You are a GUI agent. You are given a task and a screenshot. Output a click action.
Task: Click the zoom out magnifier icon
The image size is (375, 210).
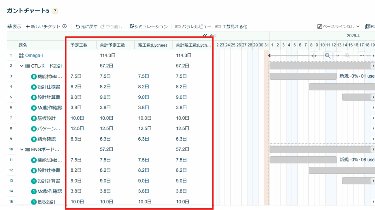point(328,56)
